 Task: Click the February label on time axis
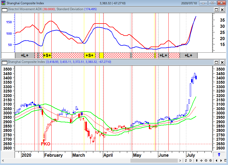click(53, 155)
